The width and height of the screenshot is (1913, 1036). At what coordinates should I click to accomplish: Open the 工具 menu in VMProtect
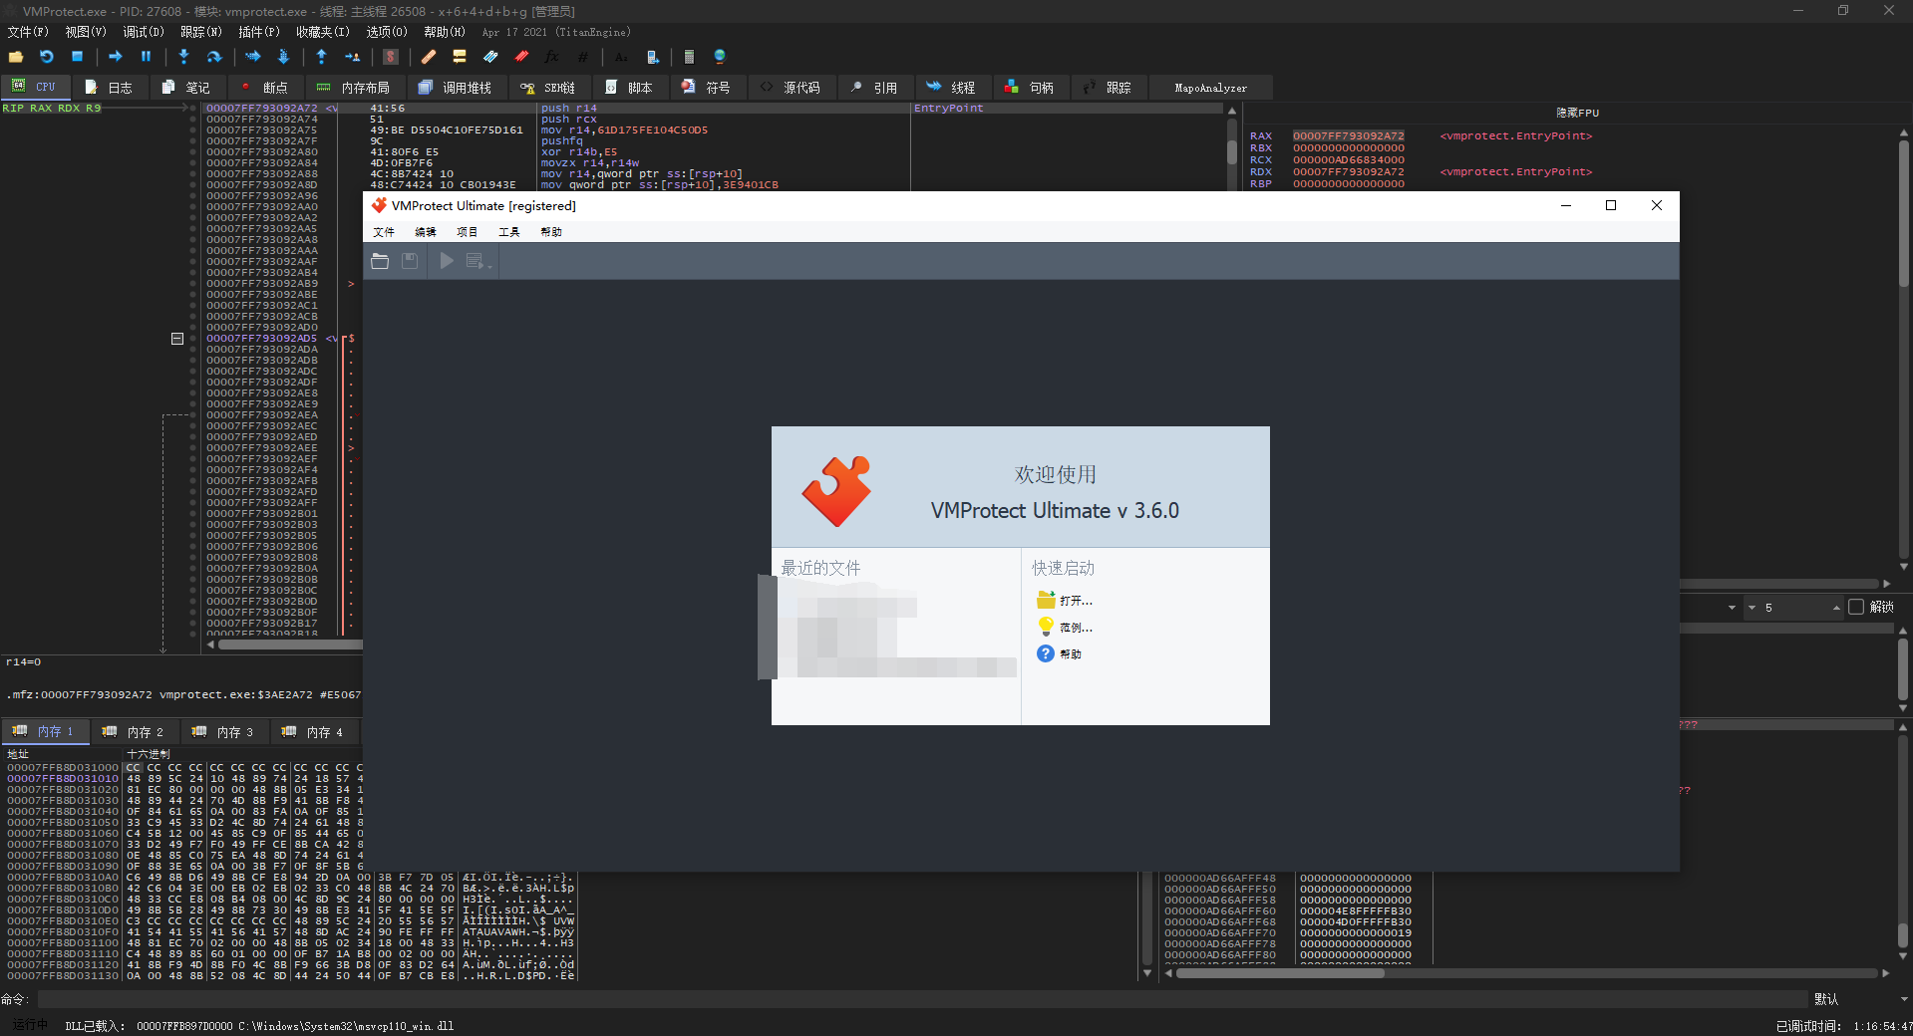coord(509,232)
